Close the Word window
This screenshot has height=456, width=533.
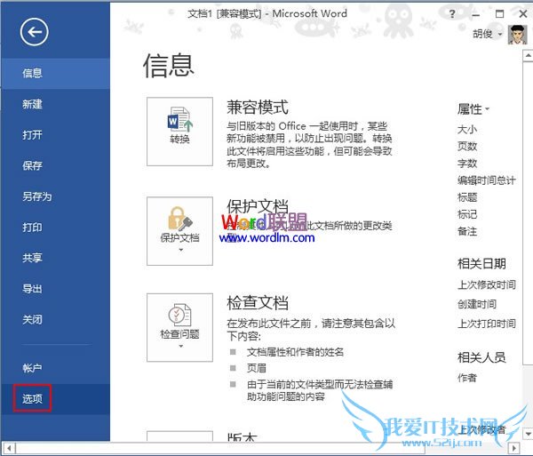[523, 14]
